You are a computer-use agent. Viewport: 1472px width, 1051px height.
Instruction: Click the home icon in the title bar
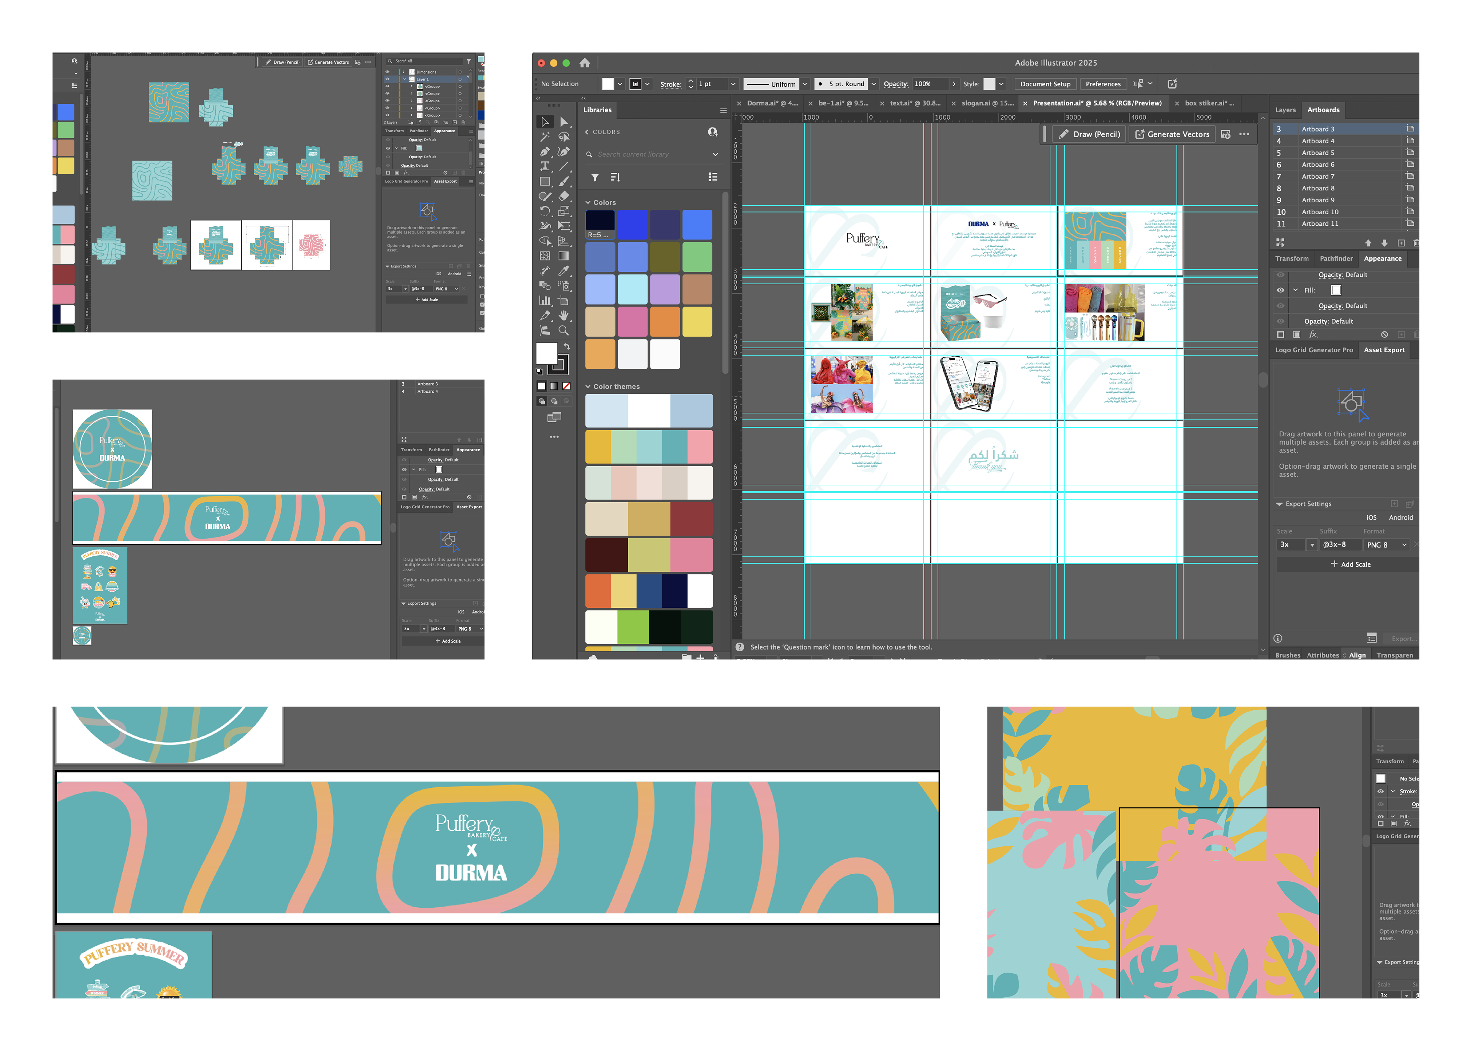585,63
